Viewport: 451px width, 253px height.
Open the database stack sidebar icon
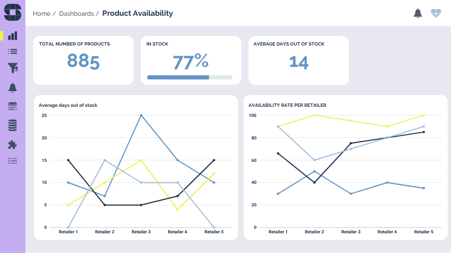[x=12, y=125]
